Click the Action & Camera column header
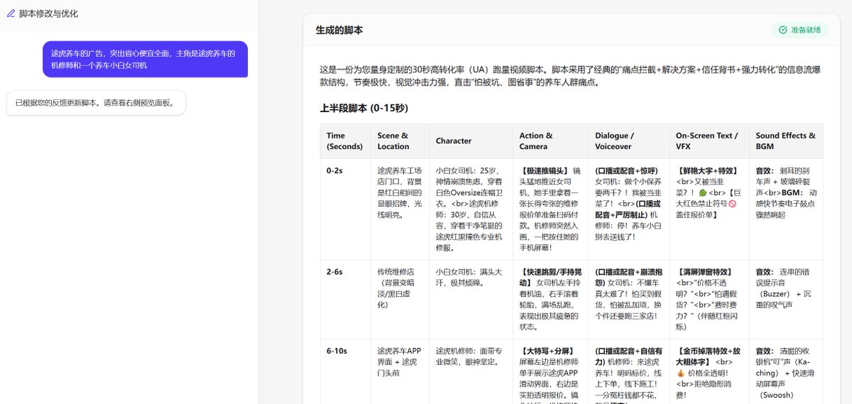 pos(551,141)
